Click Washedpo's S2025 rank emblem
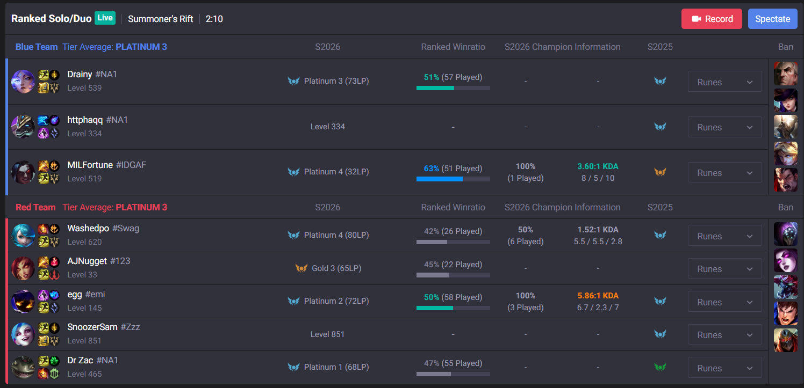The image size is (804, 388). [660, 235]
